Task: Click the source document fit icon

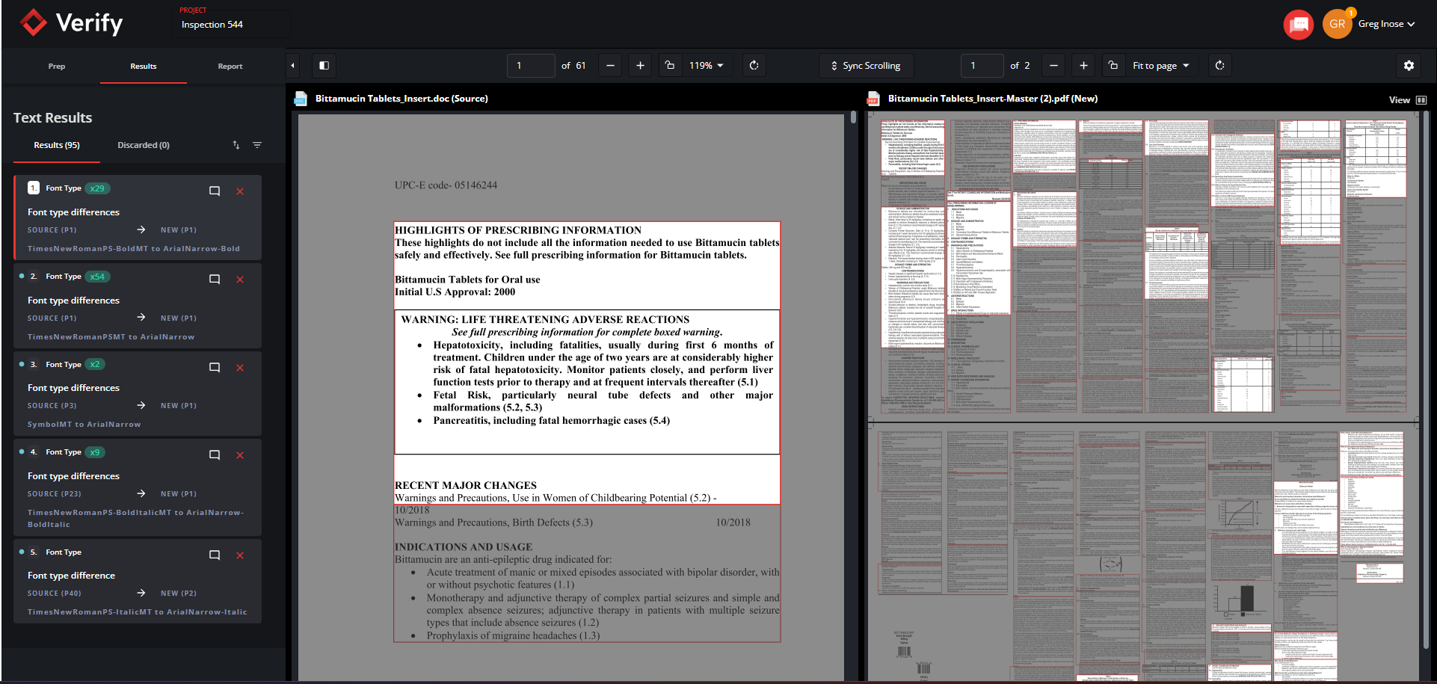Action: coord(670,66)
